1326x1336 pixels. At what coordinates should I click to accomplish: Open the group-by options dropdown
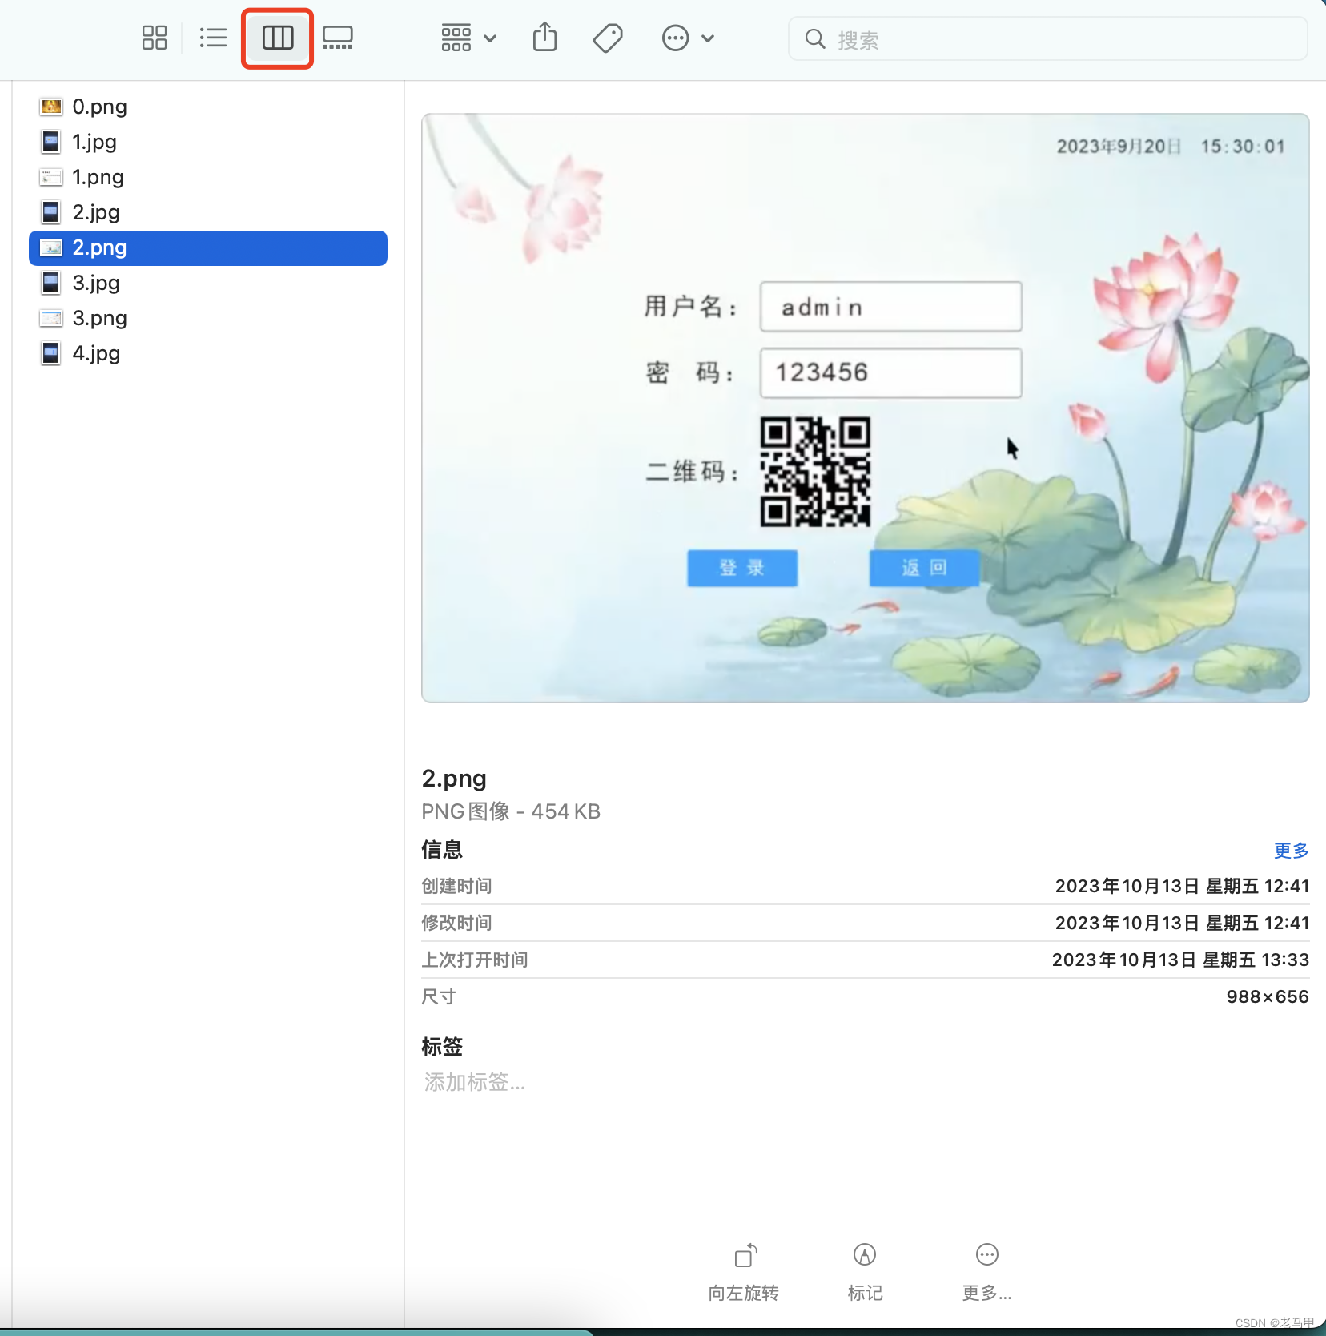coord(468,38)
